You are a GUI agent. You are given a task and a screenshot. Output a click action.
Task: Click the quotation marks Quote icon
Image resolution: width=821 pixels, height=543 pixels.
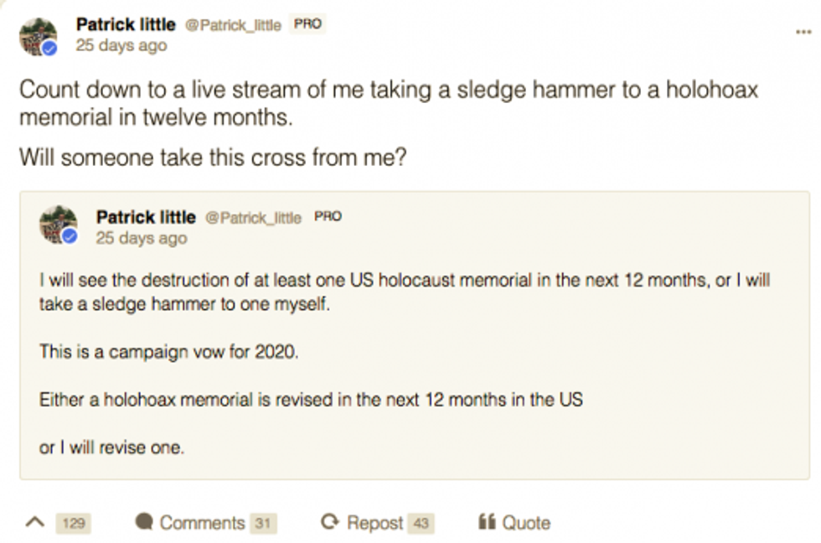point(487,523)
